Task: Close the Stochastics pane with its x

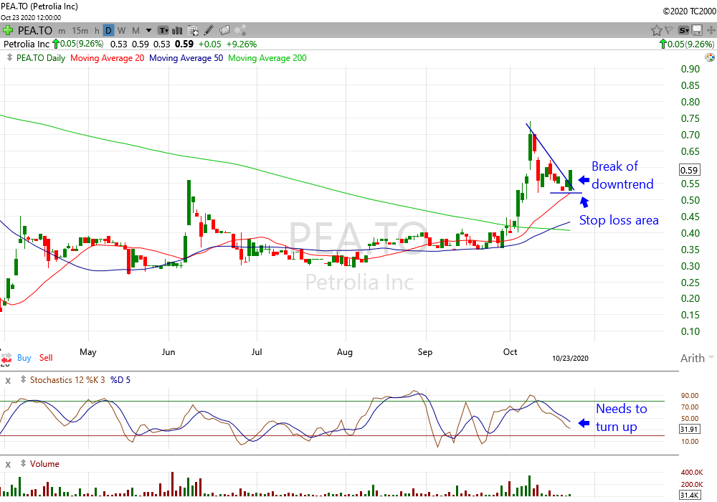Action: (8, 380)
